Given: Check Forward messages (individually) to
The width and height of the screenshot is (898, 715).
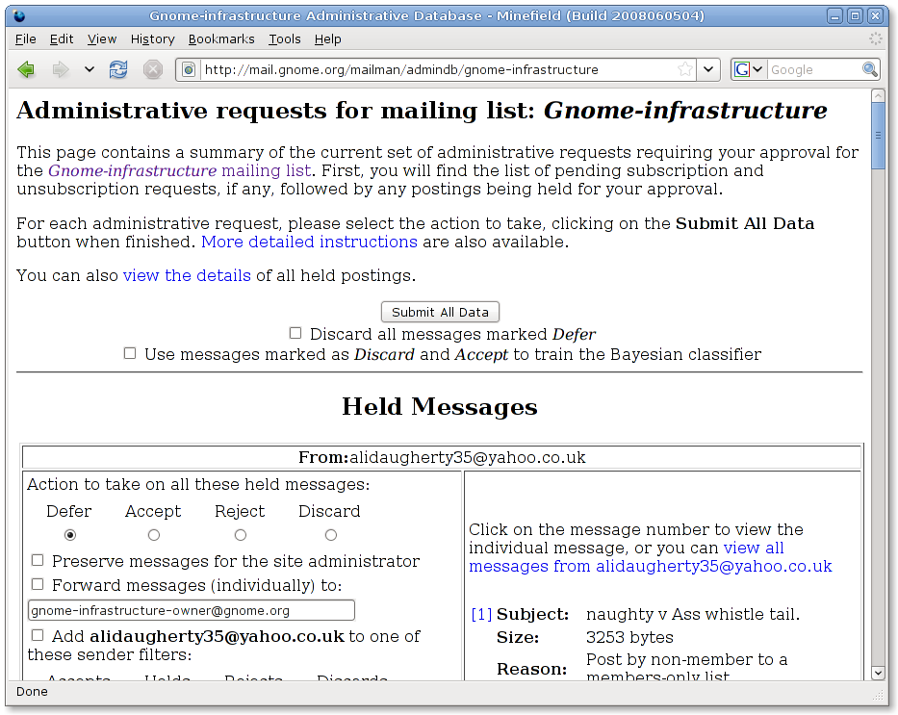Looking at the screenshot, I should coord(38,584).
